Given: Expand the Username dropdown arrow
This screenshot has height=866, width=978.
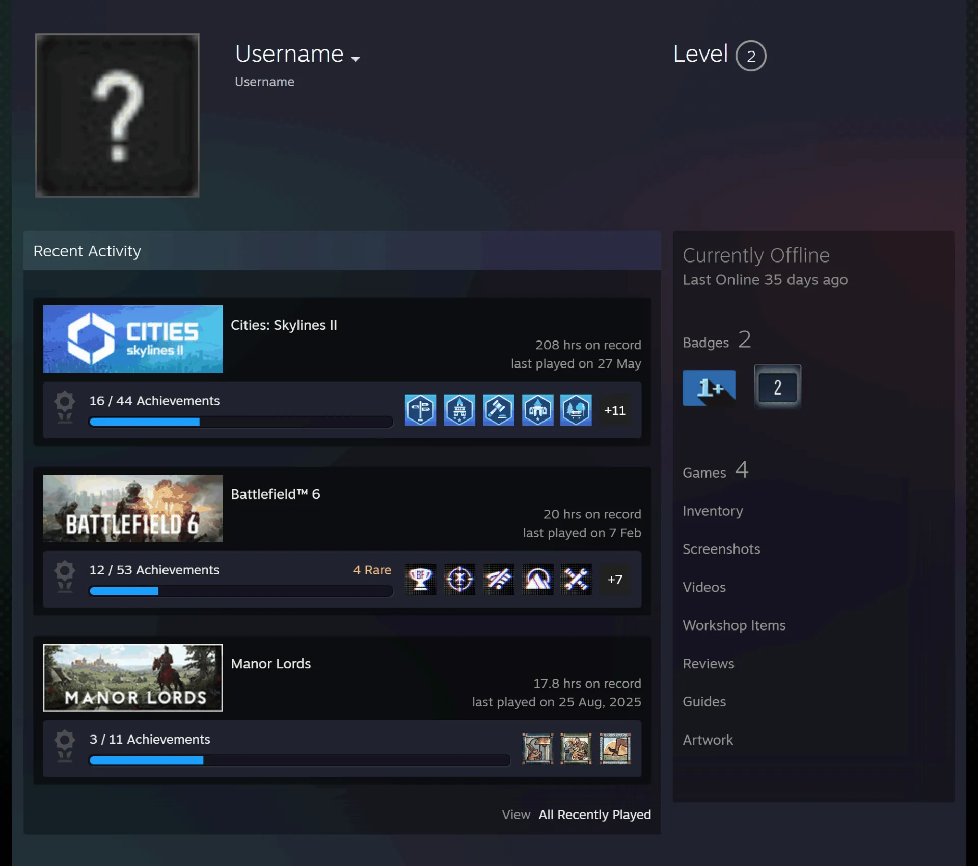Looking at the screenshot, I should [x=356, y=59].
